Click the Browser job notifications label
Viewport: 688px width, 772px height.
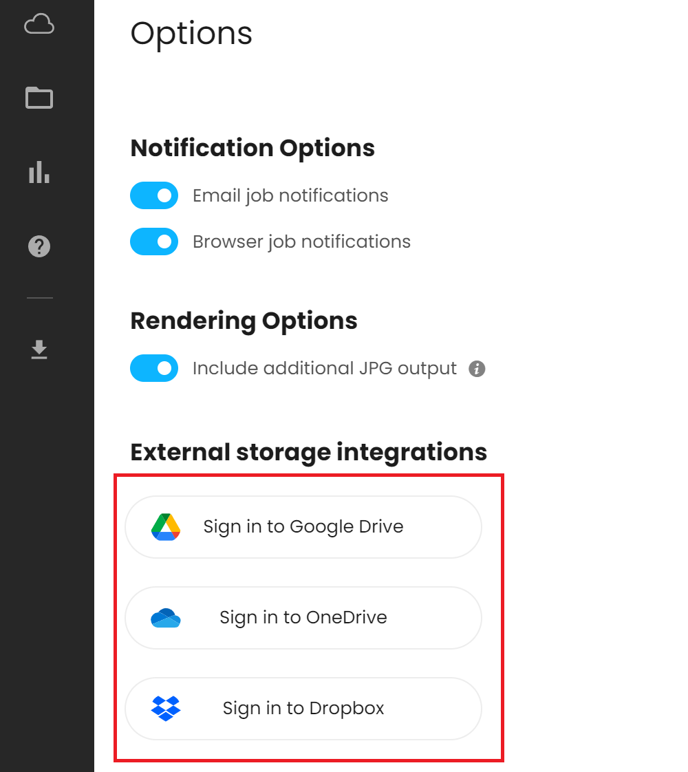pos(301,242)
